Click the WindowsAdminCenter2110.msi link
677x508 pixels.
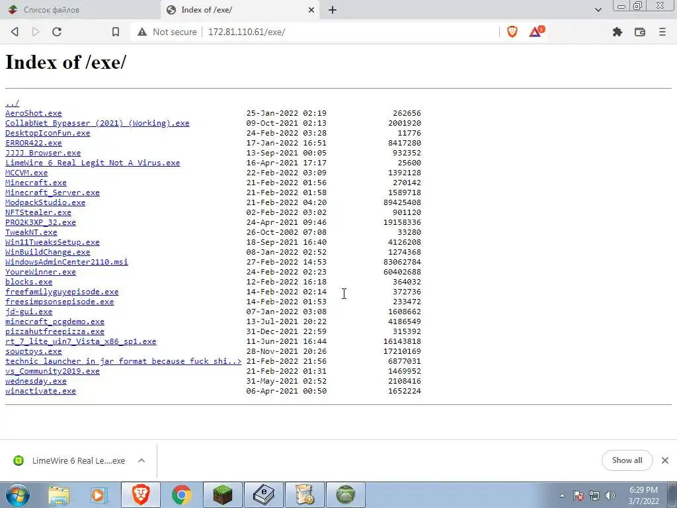(67, 262)
